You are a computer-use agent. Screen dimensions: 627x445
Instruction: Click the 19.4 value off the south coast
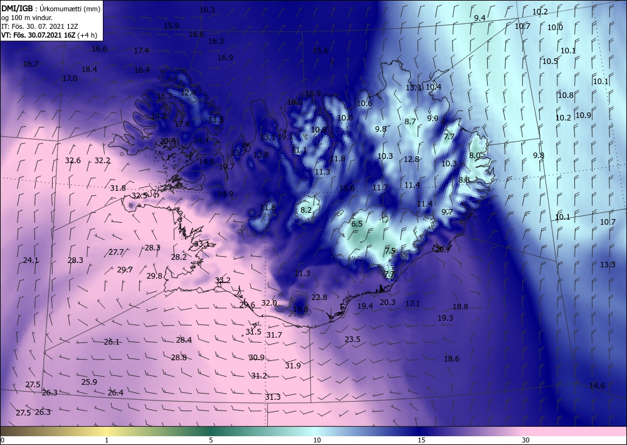pyautogui.click(x=365, y=306)
